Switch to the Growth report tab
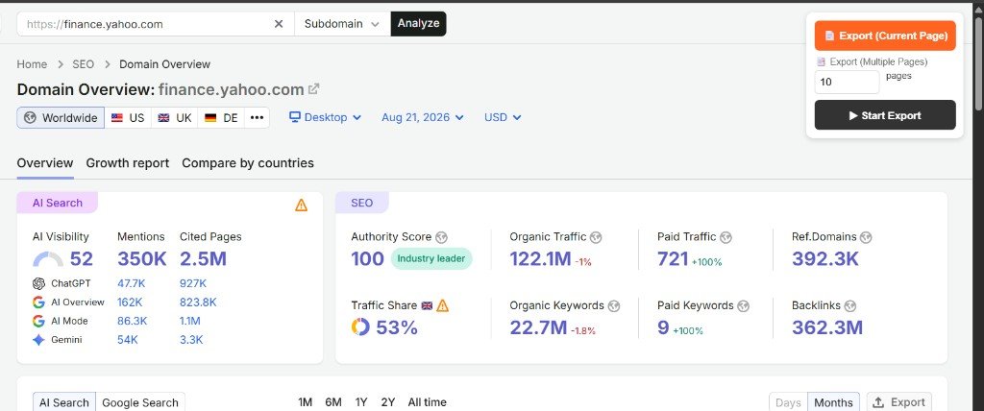984x411 pixels. click(128, 163)
